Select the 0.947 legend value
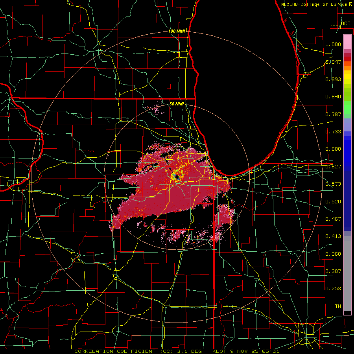Image resolution: width=354 pixels, height=354 pixels. [333, 62]
